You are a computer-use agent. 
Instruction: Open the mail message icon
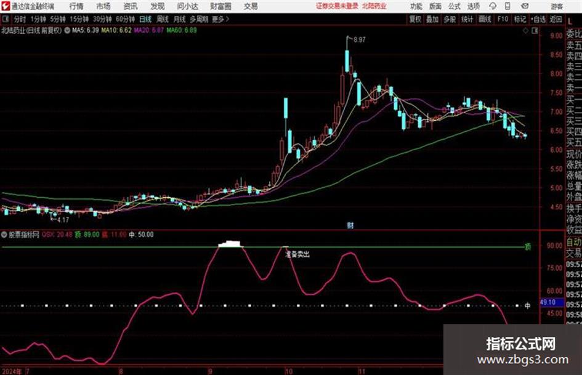(525, 6)
